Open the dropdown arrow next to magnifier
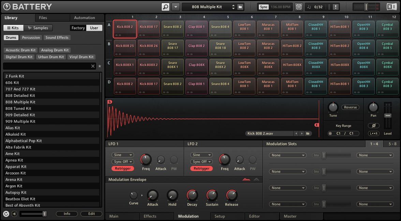401x221 pixels. tap(176, 7)
